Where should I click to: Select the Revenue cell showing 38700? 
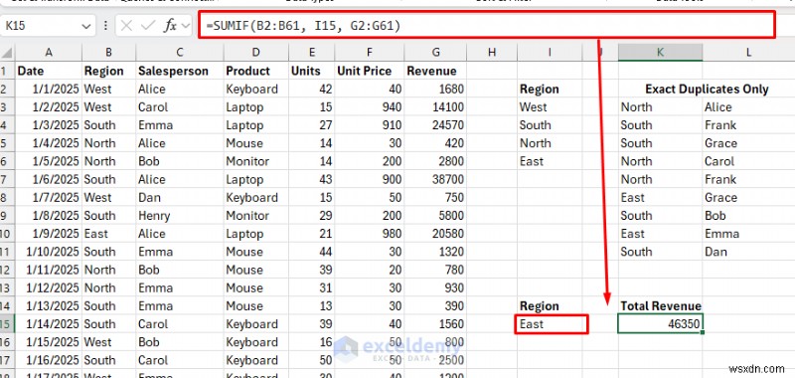point(435,179)
